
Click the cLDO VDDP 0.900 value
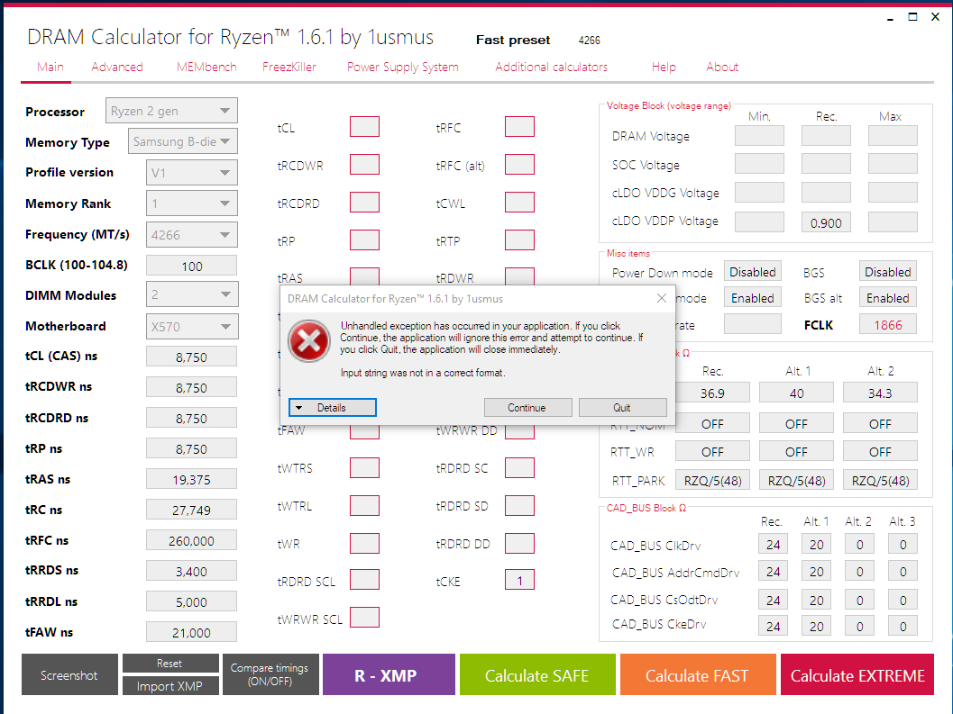coord(826,222)
